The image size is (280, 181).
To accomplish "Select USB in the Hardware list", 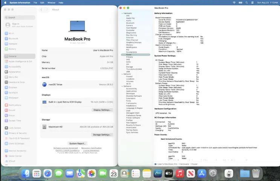I will click(128, 72).
